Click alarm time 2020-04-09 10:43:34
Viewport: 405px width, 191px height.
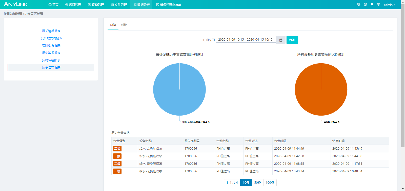pos(289,171)
